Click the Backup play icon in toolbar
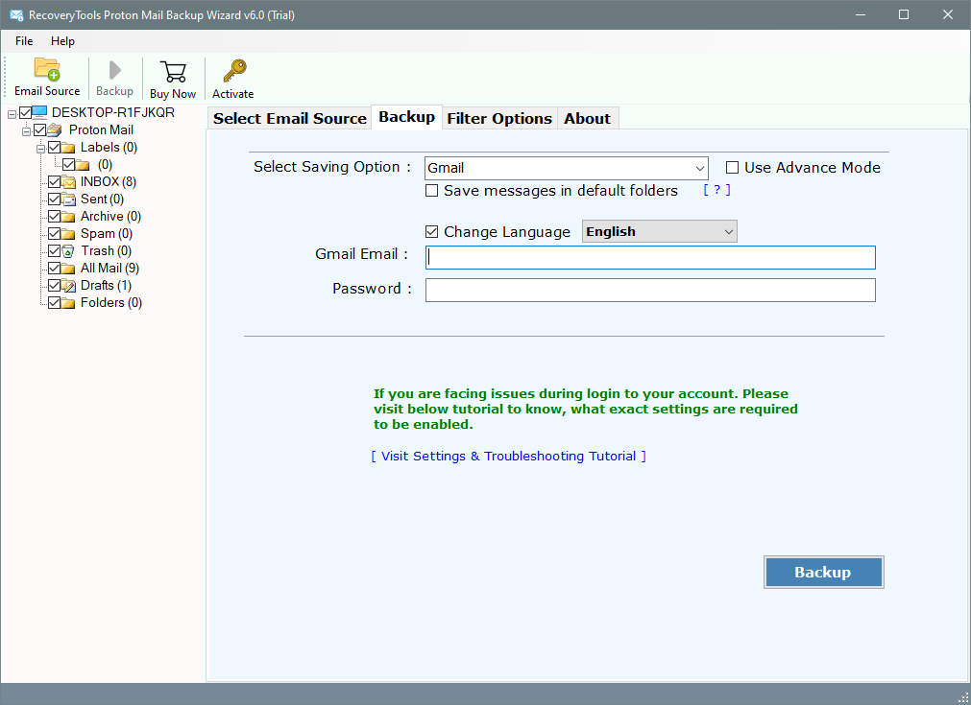971x705 pixels. click(x=114, y=70)
